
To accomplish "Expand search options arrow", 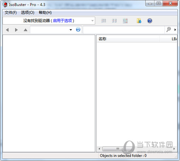I will click(175, 30).
